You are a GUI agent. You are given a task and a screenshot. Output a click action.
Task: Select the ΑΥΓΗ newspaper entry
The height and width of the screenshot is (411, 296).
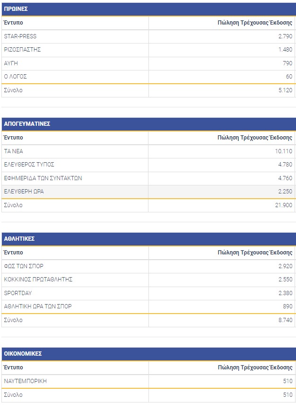coord(11,63)
